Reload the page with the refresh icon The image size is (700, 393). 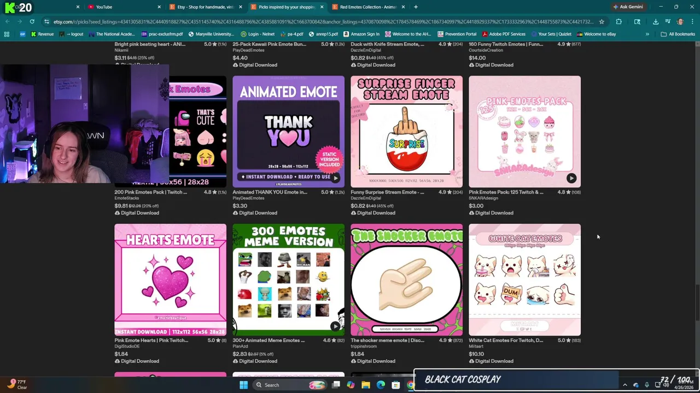point(32,22)
